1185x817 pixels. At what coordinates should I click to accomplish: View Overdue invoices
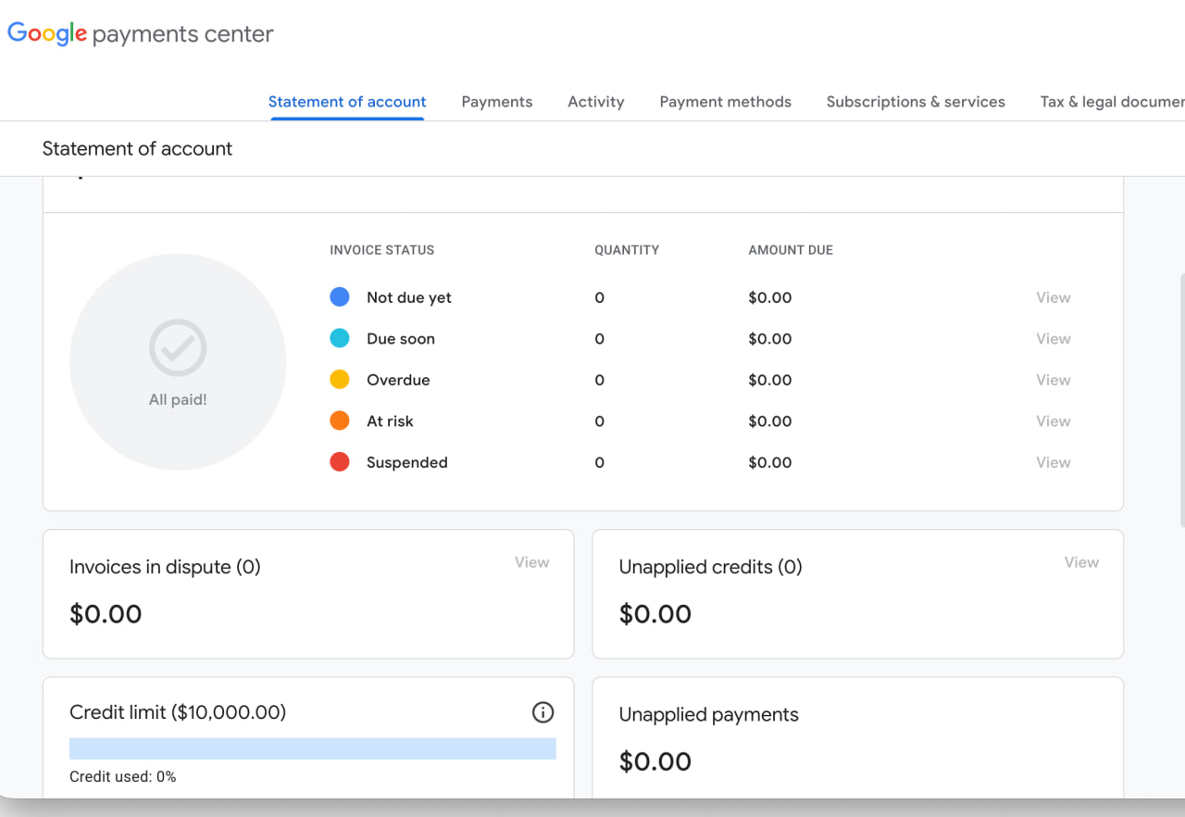[x=1054, y=380]
